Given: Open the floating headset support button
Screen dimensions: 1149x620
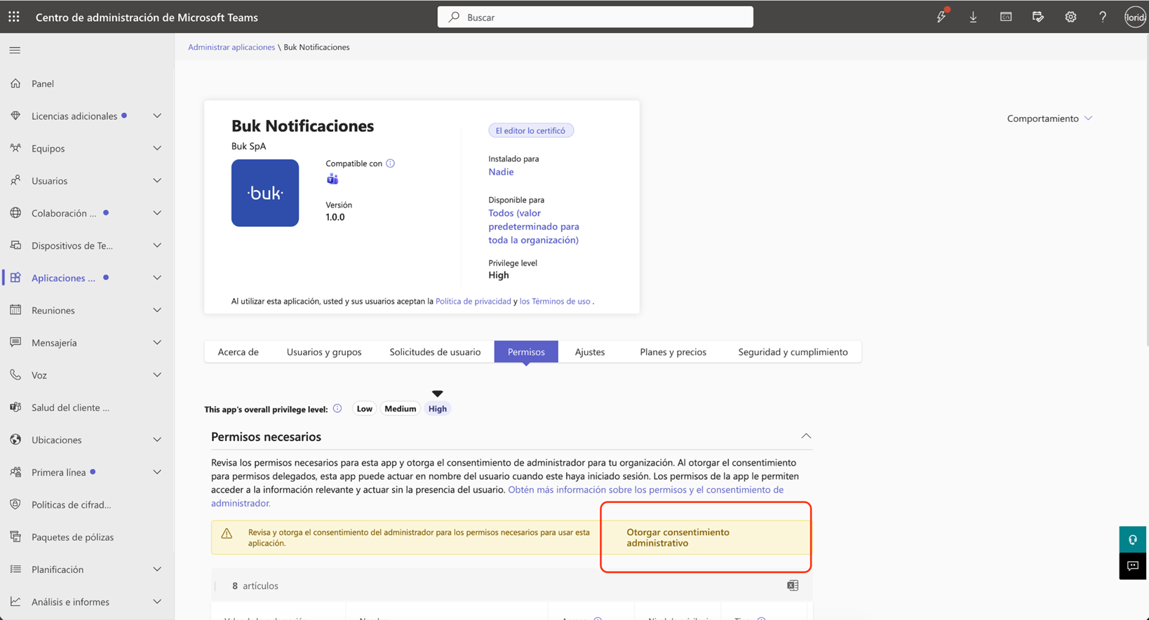Looking at the screenshot, I should click(x=1133, y=540).
